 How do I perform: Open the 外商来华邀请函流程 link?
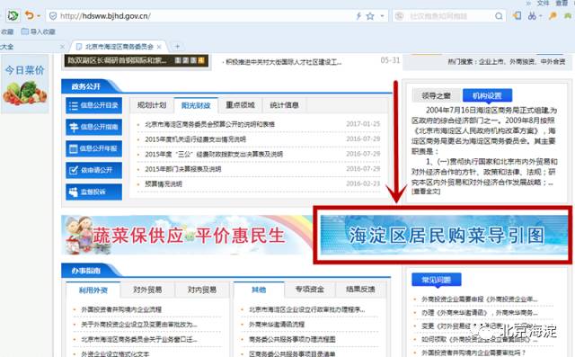(277, 325)
